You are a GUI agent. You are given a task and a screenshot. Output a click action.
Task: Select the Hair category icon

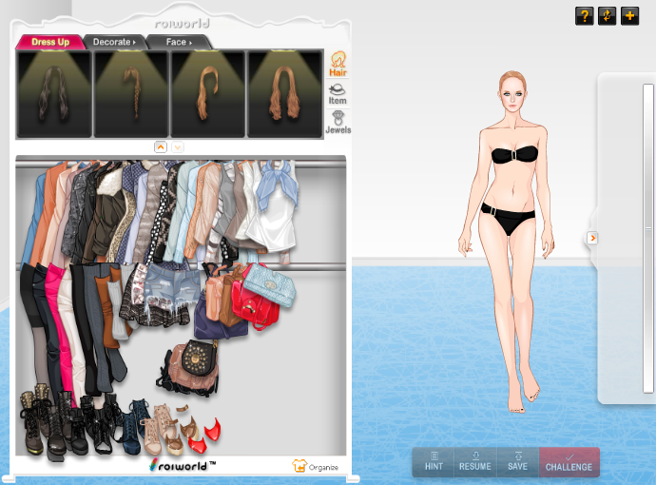(x=338, y=64)
